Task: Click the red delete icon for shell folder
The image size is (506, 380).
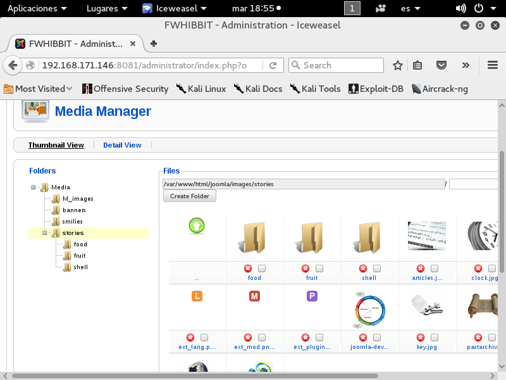Action: point(363,269)
